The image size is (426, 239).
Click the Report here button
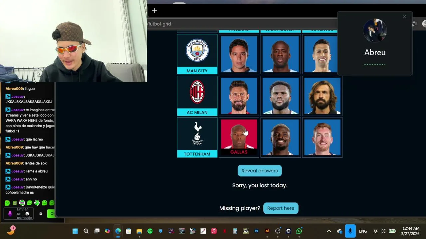pyautogui.click(x=281, y=208)
